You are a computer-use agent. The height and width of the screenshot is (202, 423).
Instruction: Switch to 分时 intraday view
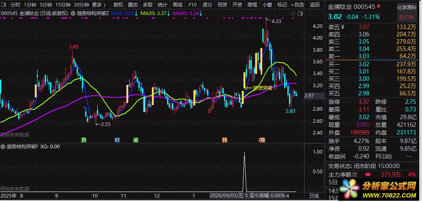[x=15, y=4]
